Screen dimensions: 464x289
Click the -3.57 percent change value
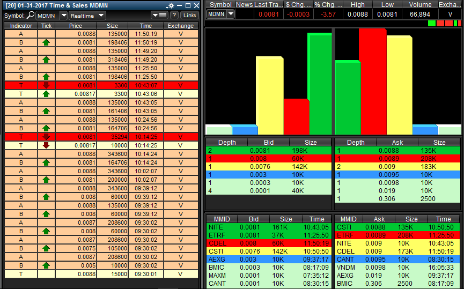tap(328, 14)
